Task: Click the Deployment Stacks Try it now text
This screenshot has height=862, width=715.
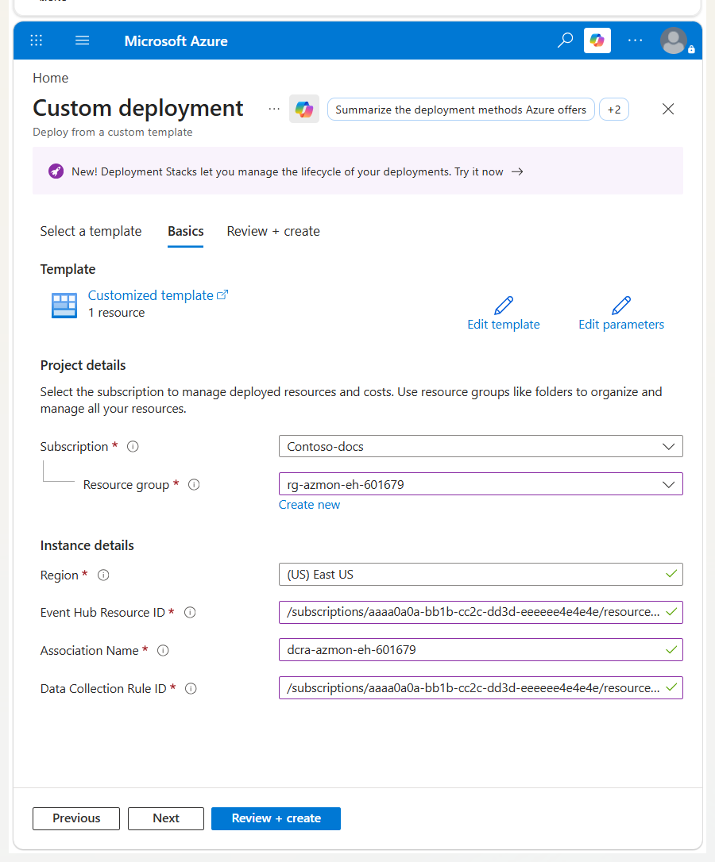Action: (x=479, y=171)
